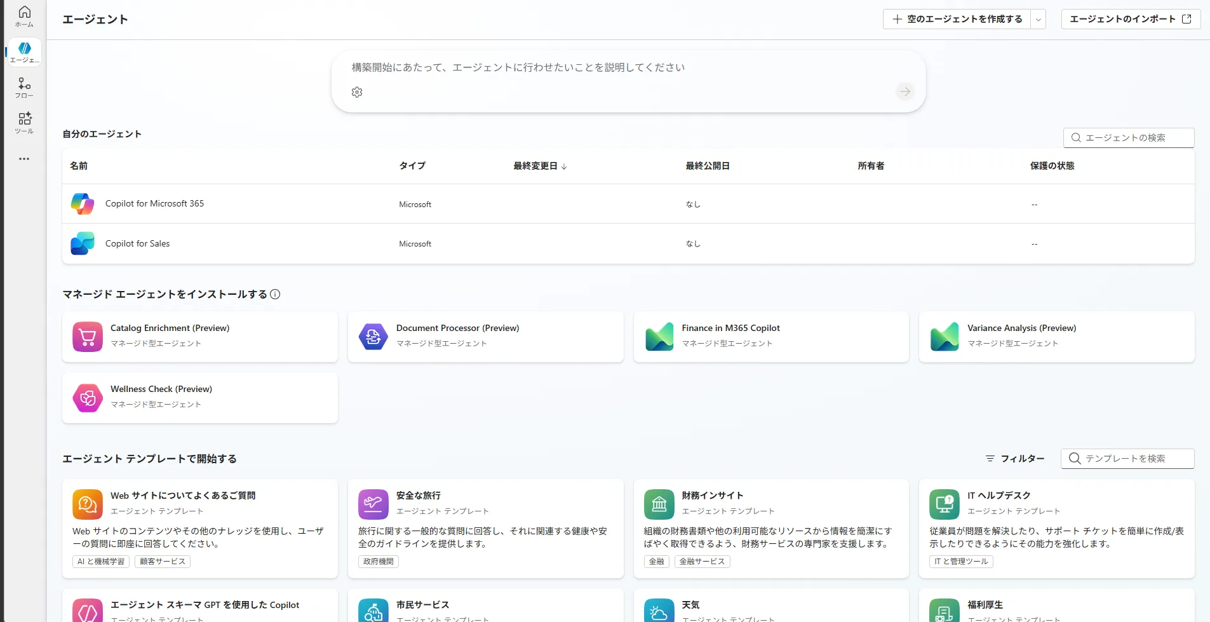
Task: Click the sort arrow next to 最終変更日
Action: click(564, 166)
